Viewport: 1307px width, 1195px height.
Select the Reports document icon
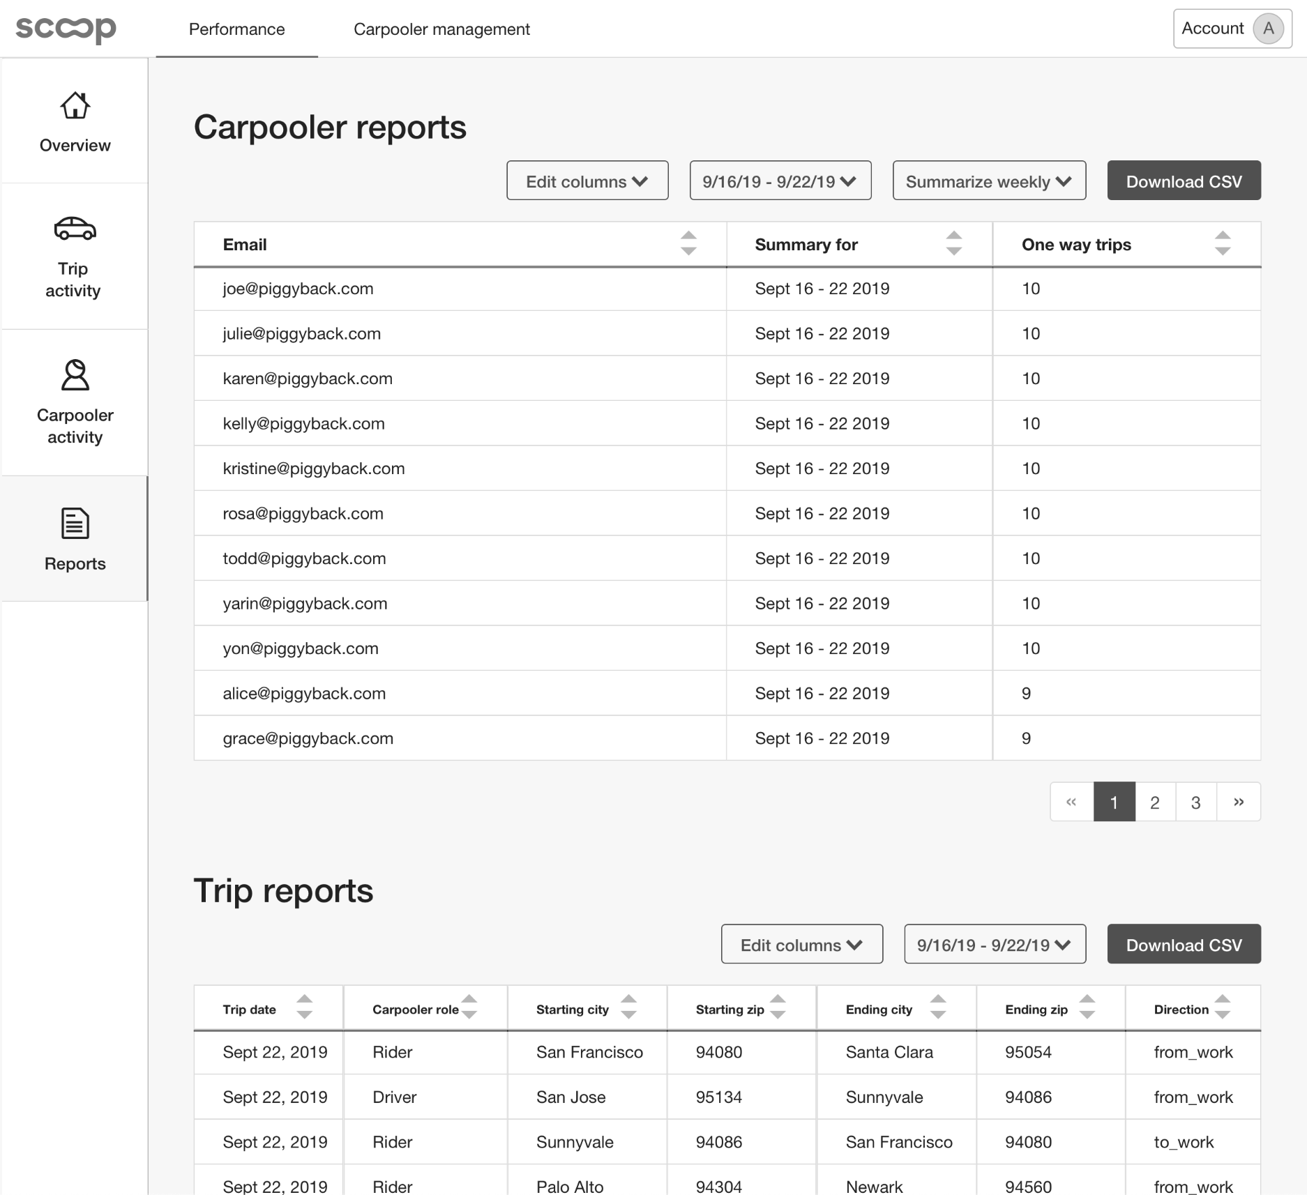click(74, 522)
